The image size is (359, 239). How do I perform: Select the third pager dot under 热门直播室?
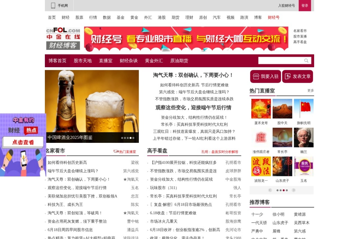[x=284, y=190]
